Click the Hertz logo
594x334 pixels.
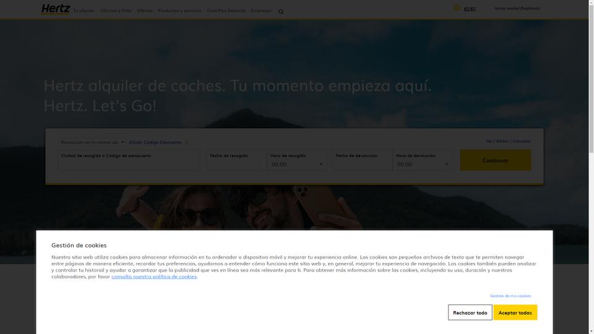coord(56,9)
